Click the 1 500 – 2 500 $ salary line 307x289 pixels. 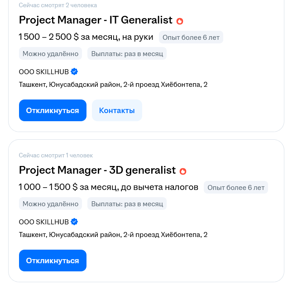point(86,37)
